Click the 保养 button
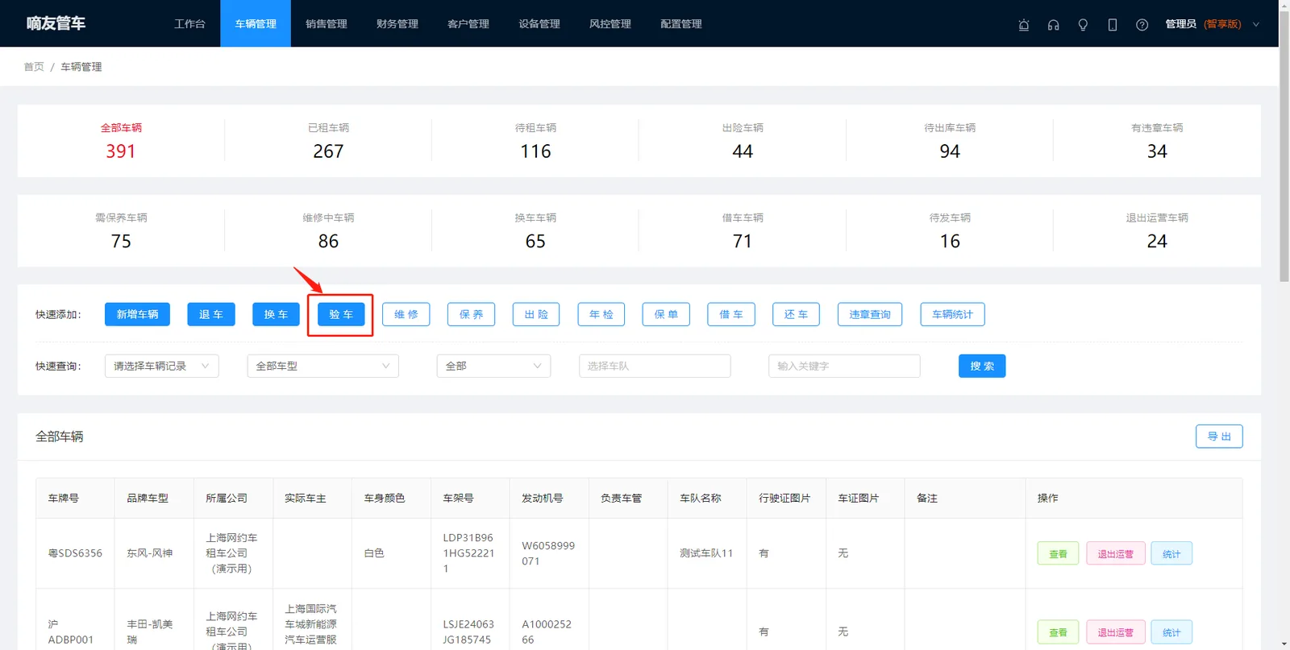This screenshot has height=650, width=1290. (x=471, y=314)
